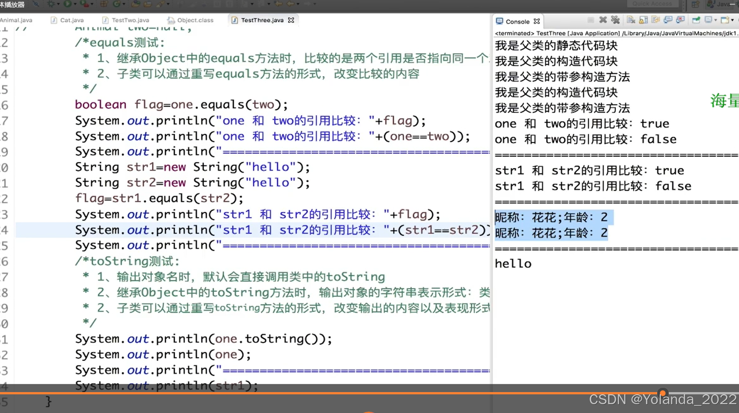Toggle show console on standard error change
The width and height of the screenshot is (739, 413).
(680, 20)
